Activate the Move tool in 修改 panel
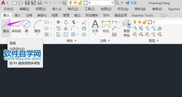 (58, 22)
